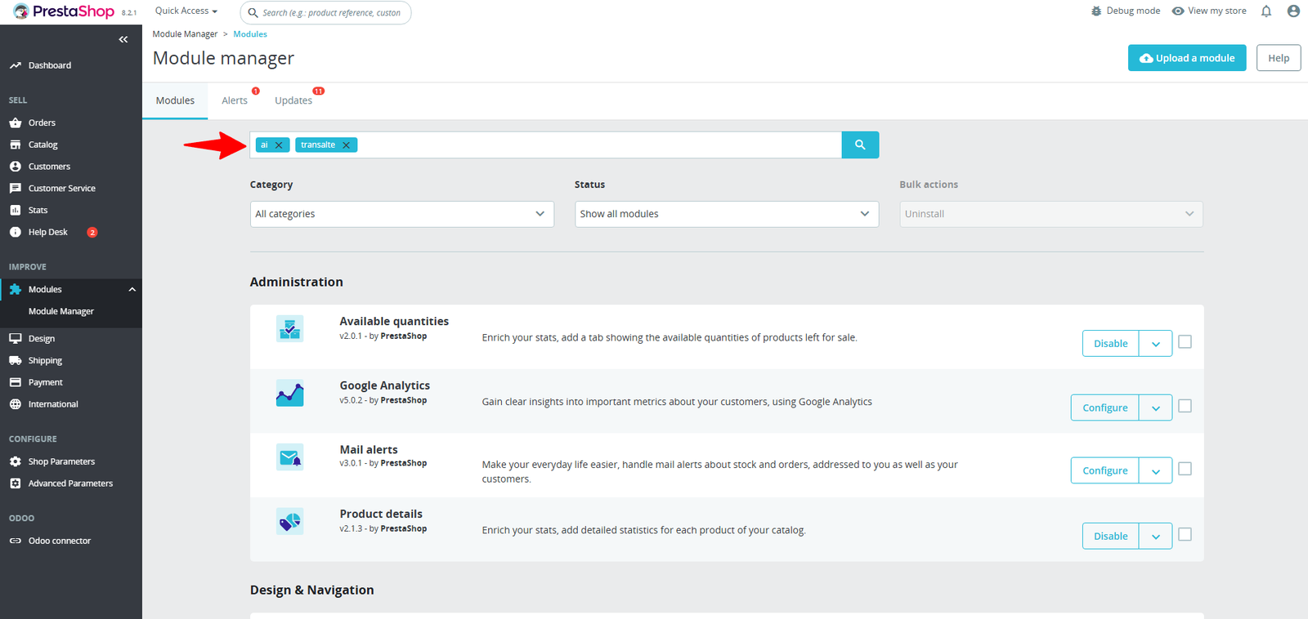
Task: Click the Mail alerts envelope icon
Action: (289, 457)
